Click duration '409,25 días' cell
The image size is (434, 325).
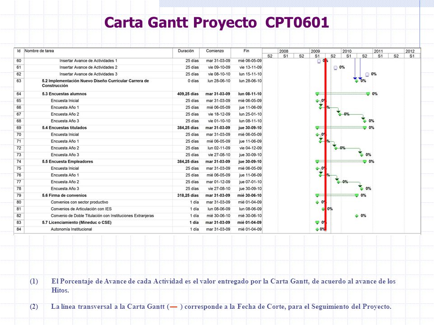(188, 94)
